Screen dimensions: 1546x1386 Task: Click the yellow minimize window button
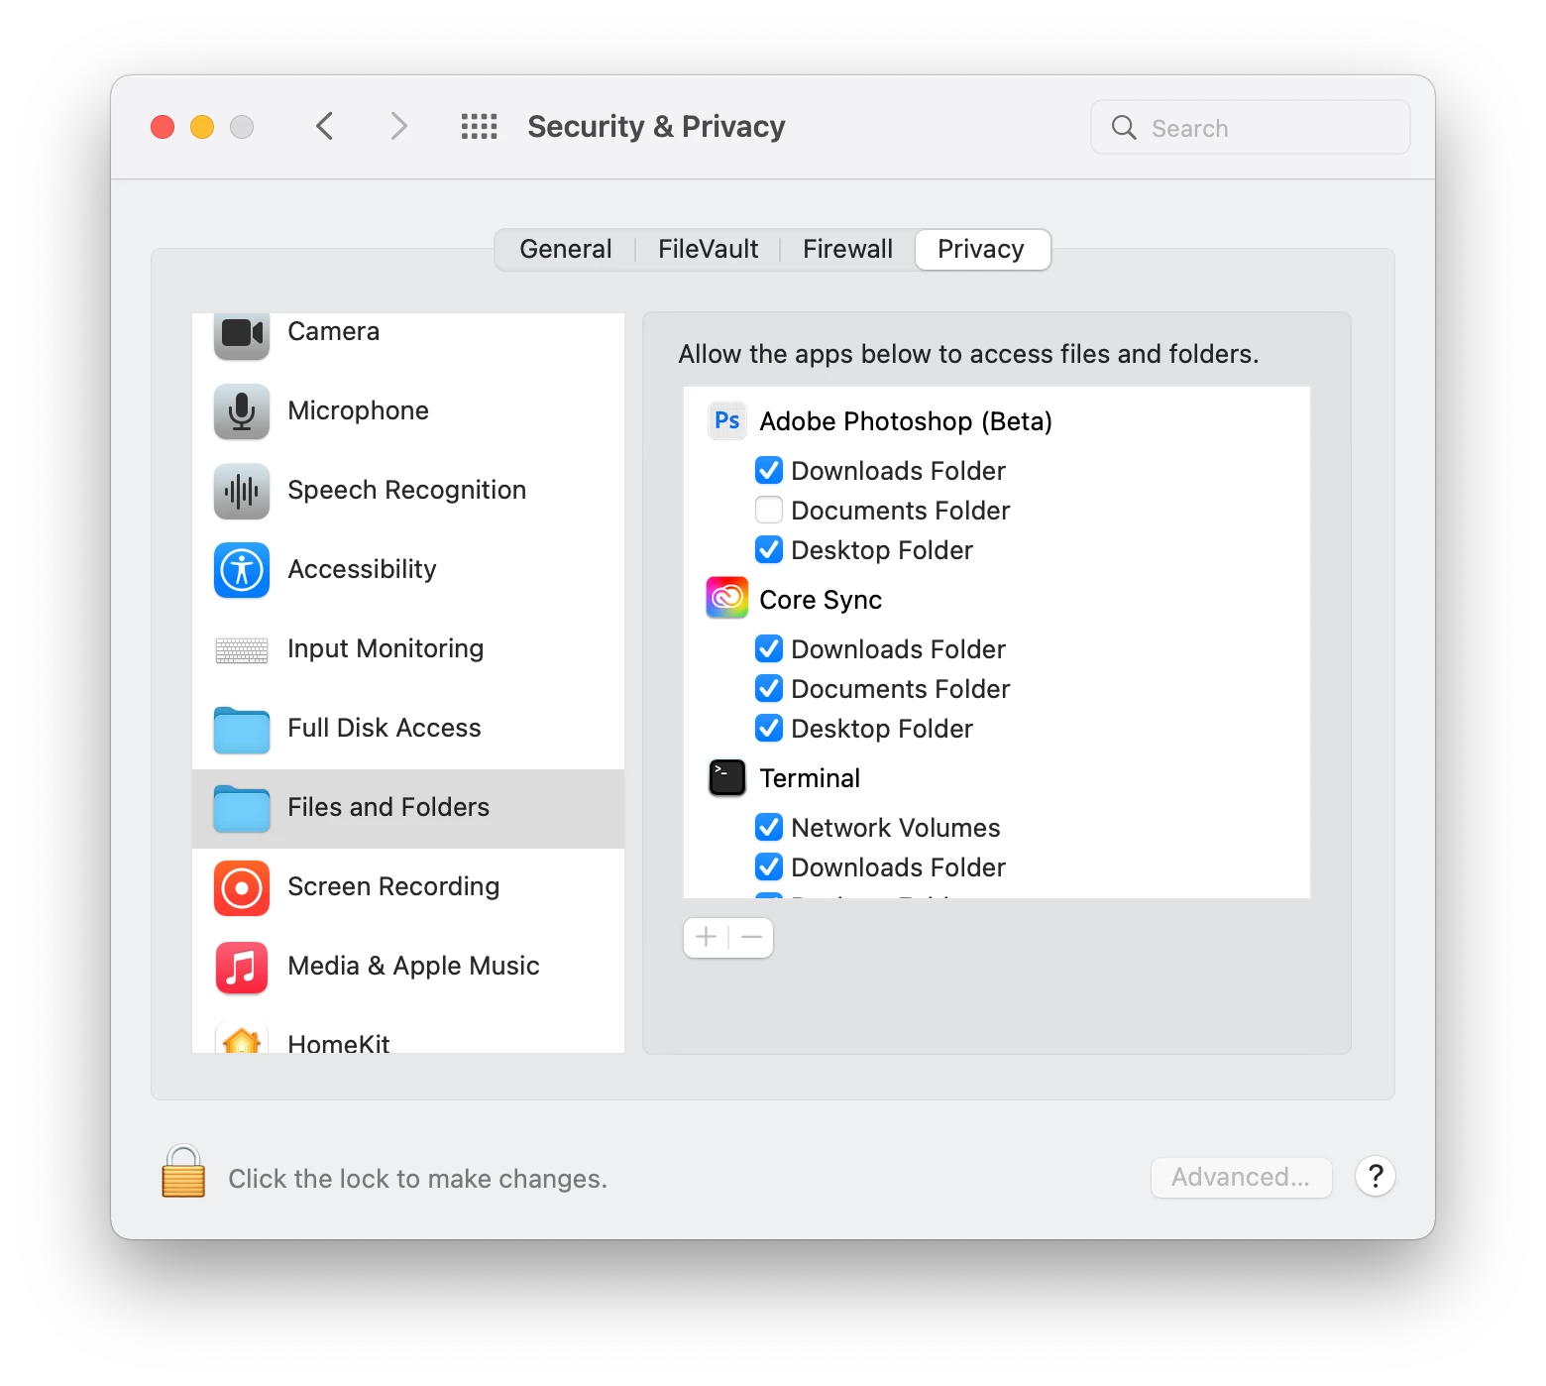point(202,127)
